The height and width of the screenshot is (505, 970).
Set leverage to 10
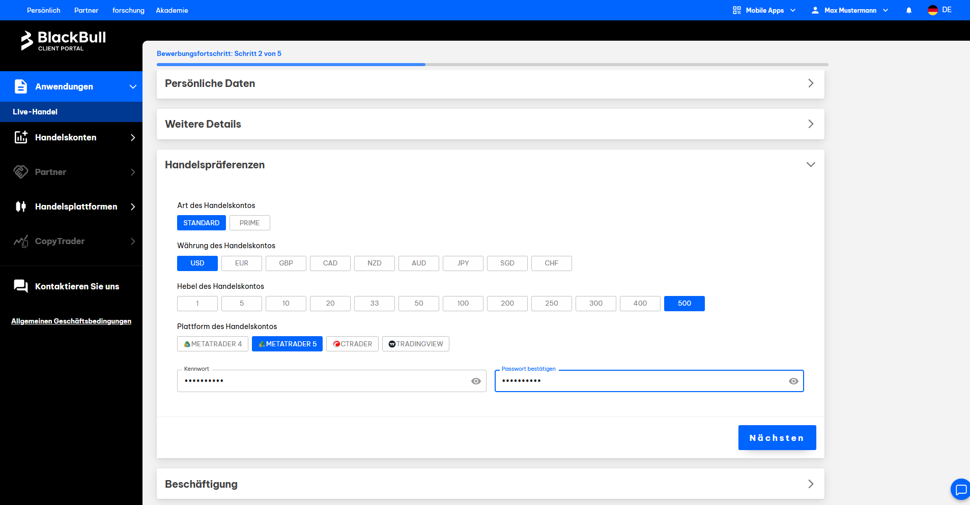(x=286, y=303)
